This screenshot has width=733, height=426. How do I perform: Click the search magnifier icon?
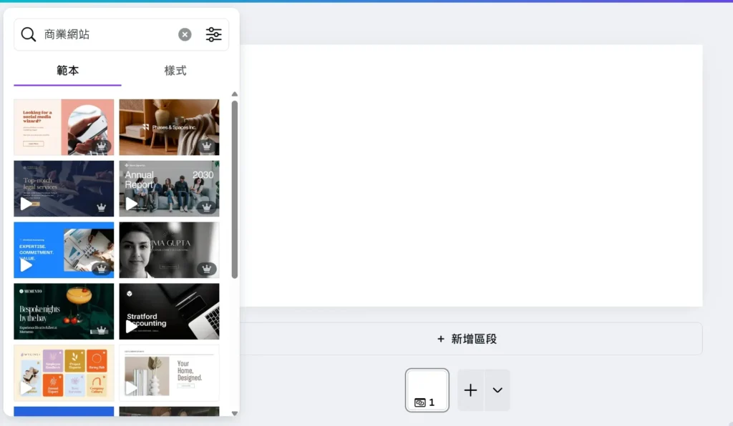coord(29,34)
